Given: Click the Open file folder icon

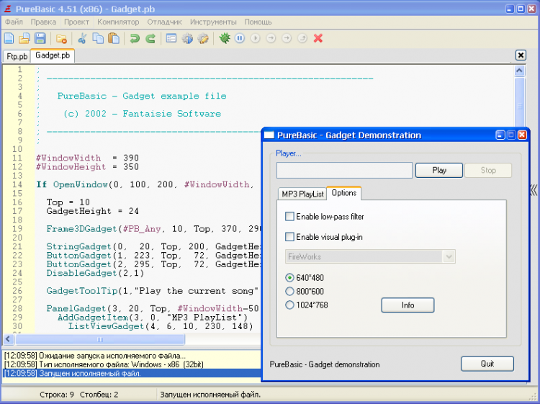Looking at the screenshot, I should [24, 38].
